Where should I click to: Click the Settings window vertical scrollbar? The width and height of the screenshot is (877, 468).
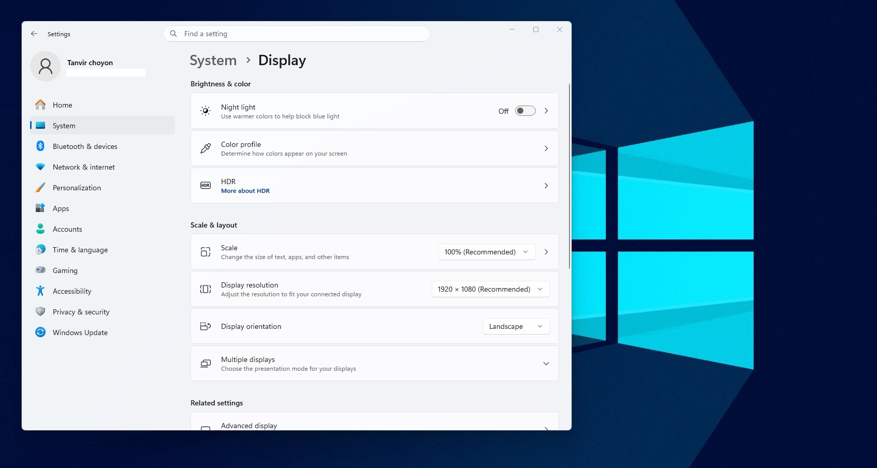(569, 176)
